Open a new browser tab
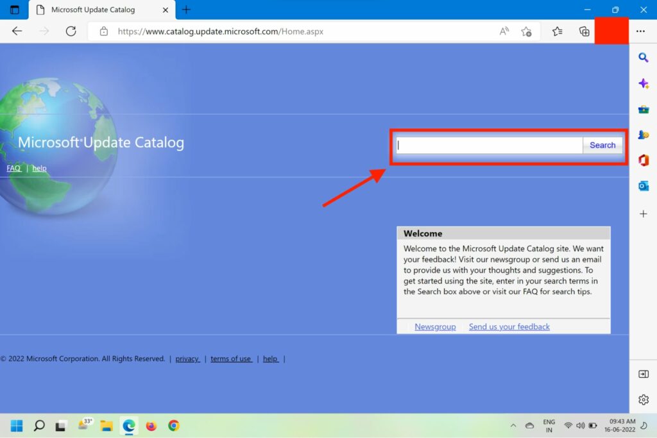This screenshot has height=438, width=657. pyautogui.click(x=186, y=10)
